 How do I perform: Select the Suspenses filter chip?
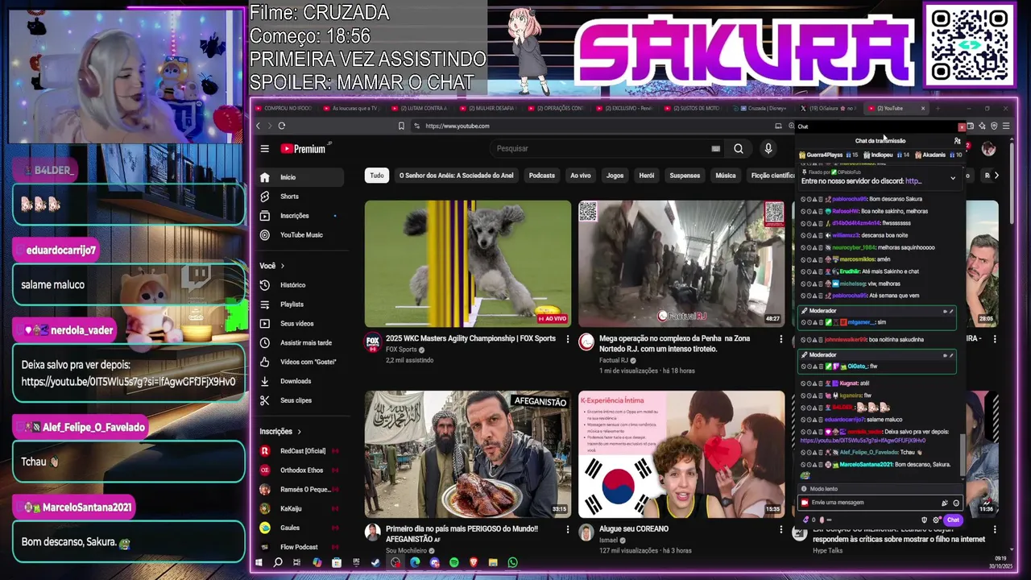point(685,176)
